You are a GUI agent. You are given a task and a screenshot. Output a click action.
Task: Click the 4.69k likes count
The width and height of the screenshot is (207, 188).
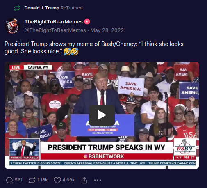(x=68, y=180)
